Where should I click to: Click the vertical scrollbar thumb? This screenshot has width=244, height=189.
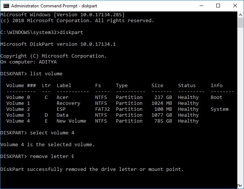241,23
